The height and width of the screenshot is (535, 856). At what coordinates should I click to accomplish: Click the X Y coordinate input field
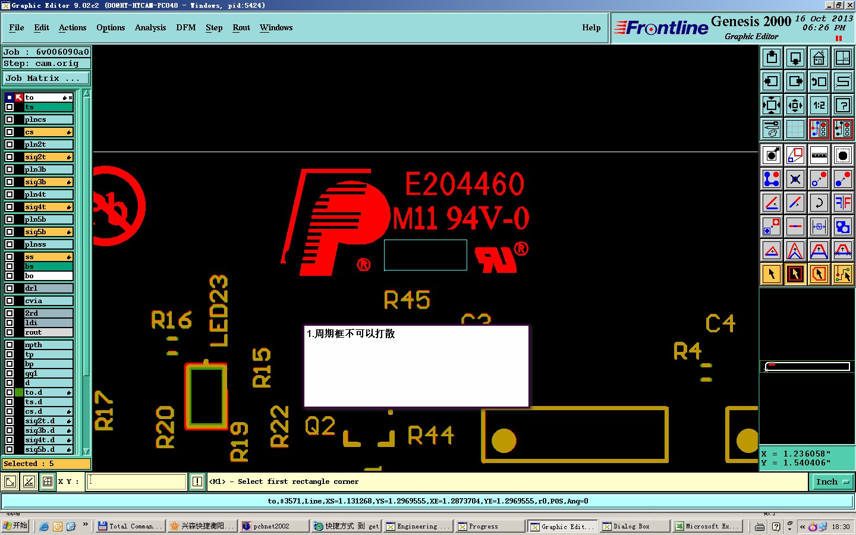(x=137, y=481)
